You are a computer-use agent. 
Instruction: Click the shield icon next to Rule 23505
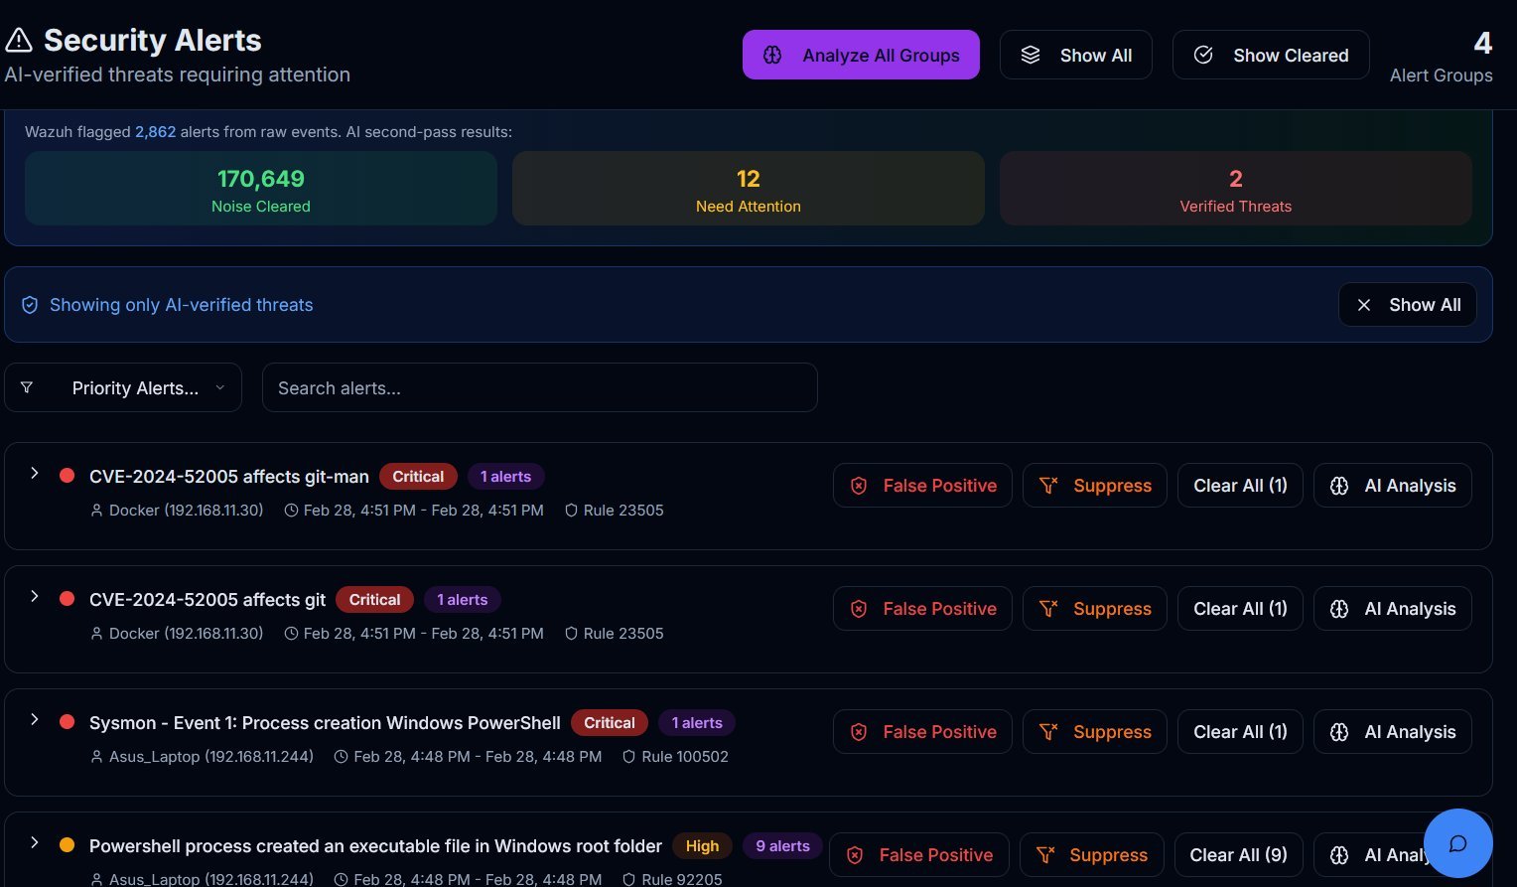(572, 510)
